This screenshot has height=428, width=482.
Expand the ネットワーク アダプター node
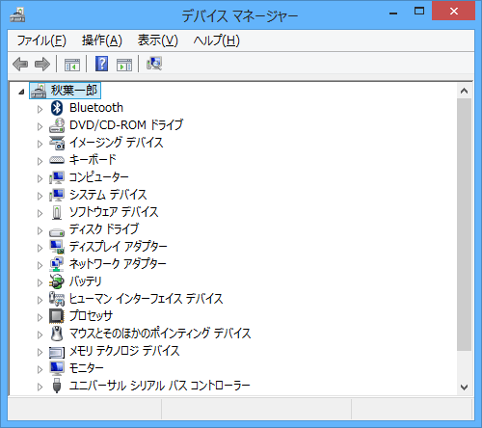(x=40, y=265)
